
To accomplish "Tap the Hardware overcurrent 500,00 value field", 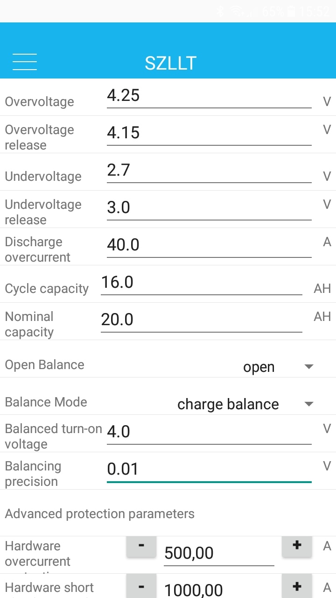I will [x=218, y=554].
